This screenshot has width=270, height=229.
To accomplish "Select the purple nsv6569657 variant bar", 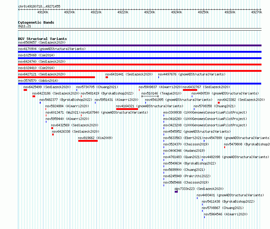I will click(140, 45).
